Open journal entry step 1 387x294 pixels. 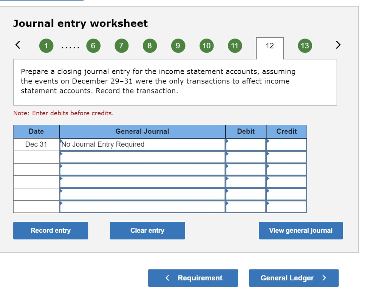[x=46, y=46]
